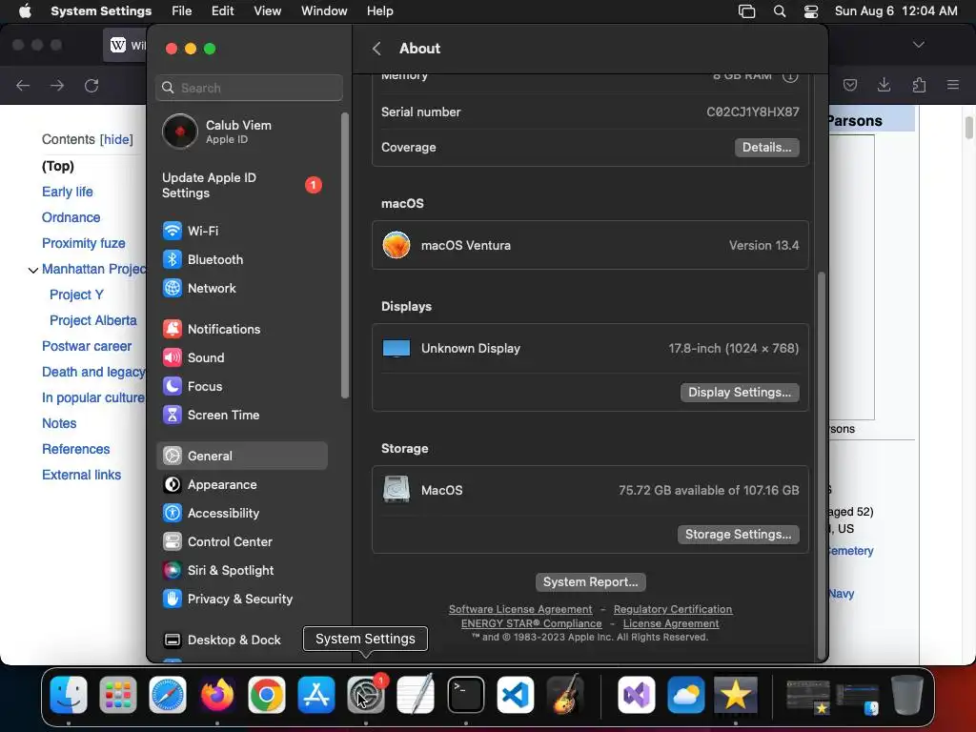Select General in sidebar
Image resolution: width=976 pixels, height=732 pixels.
pos(241,456)
